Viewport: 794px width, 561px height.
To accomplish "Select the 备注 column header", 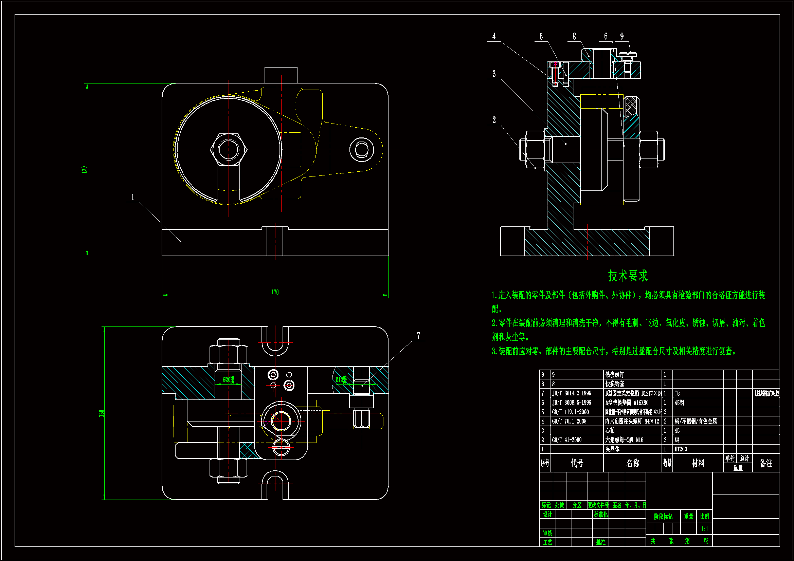I will pos(765,463).
